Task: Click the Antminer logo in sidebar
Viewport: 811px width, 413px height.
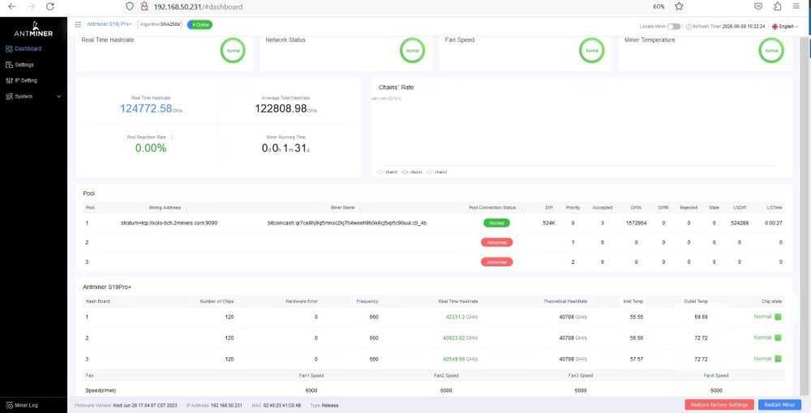Action: 33,29
